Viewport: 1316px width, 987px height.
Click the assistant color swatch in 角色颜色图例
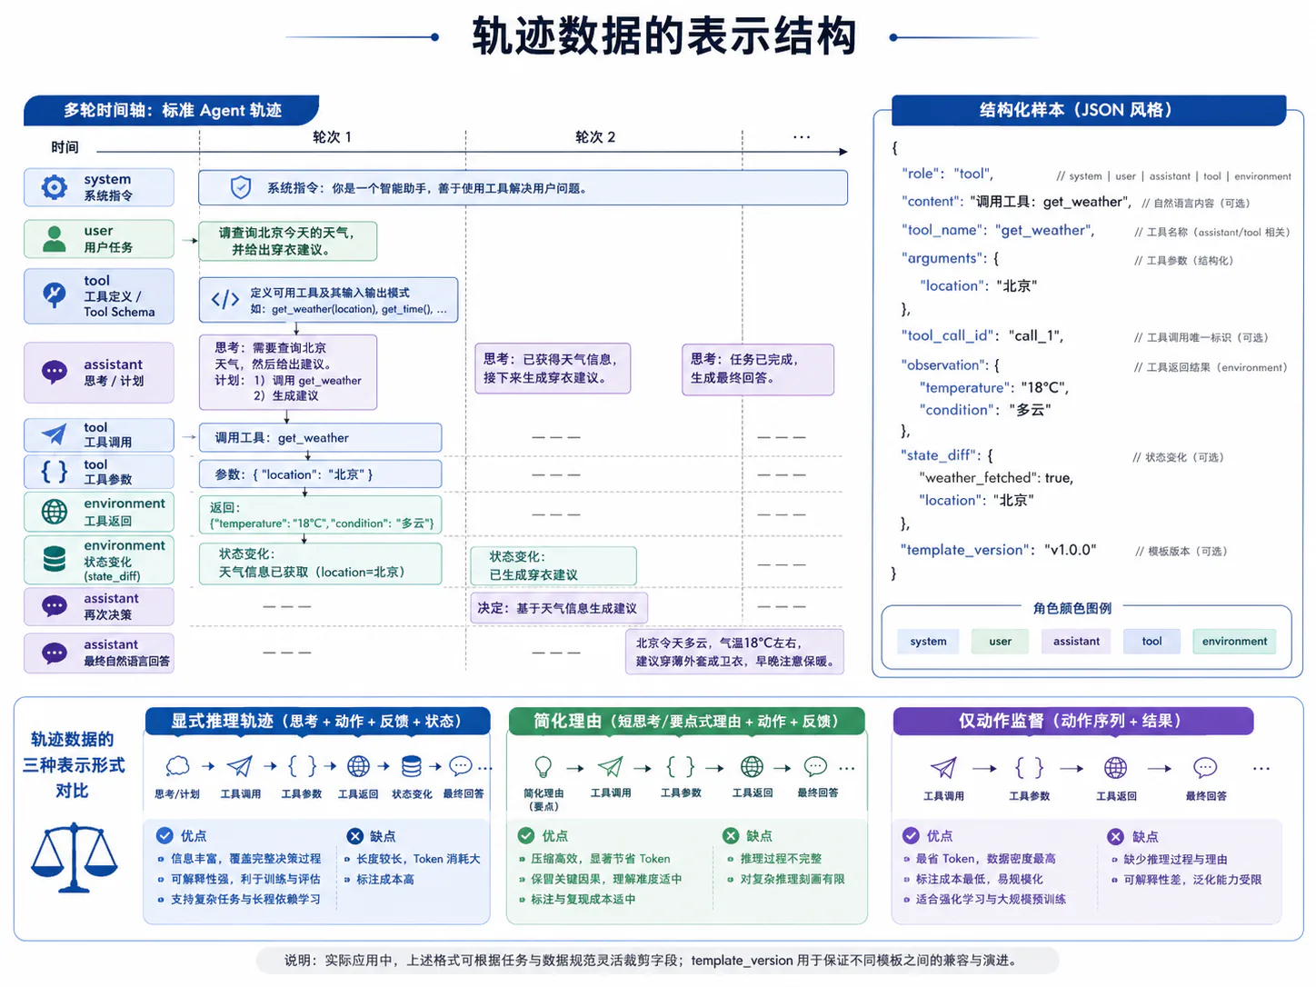[1076, 641]
